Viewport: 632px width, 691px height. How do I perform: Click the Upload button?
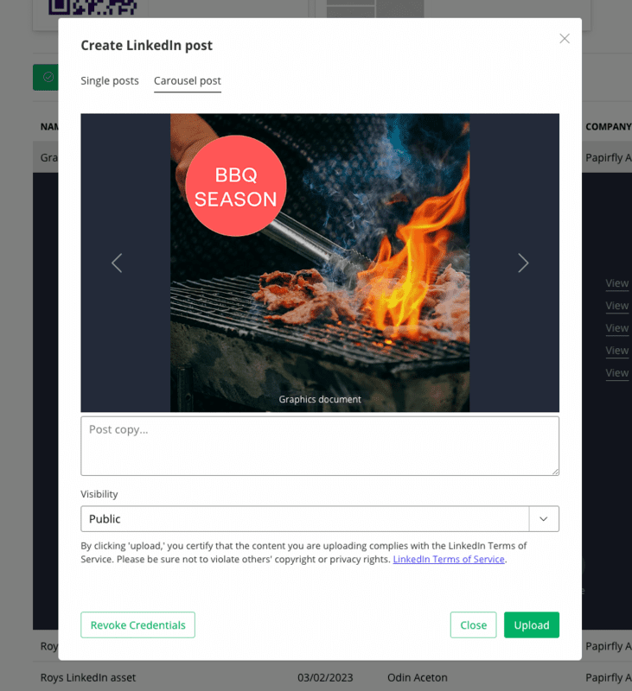[532, 624]
